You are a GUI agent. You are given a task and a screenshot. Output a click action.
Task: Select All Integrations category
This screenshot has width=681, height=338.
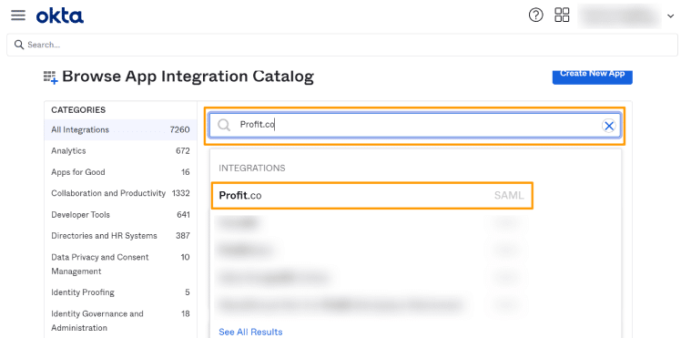pos(120,129)
